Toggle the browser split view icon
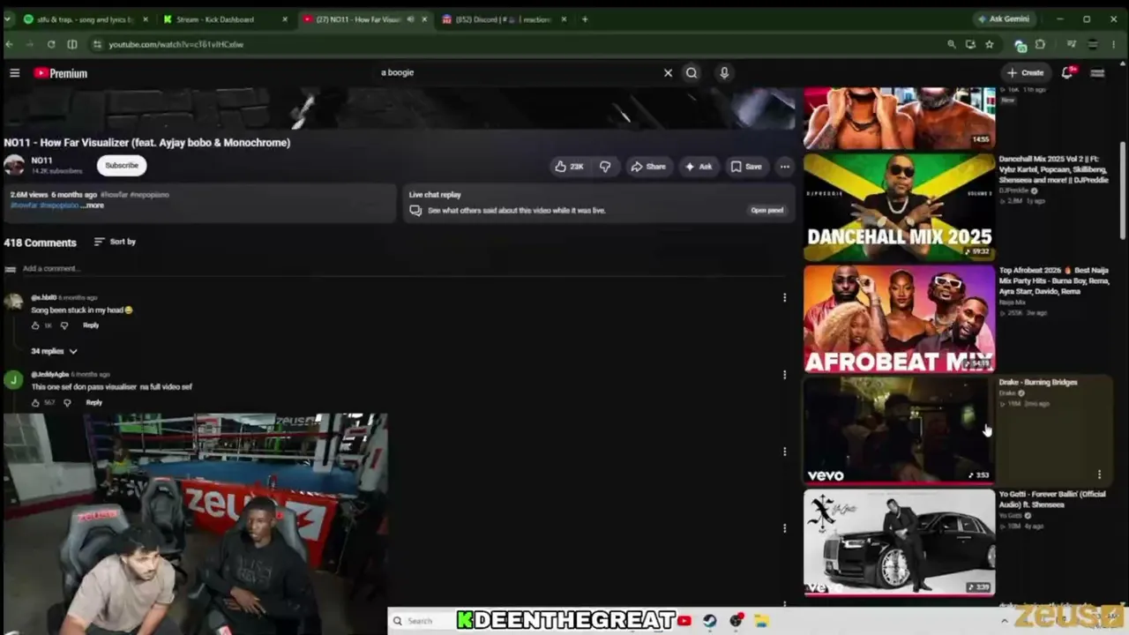This screenshot has width=1129, height=635. point(72,44)
